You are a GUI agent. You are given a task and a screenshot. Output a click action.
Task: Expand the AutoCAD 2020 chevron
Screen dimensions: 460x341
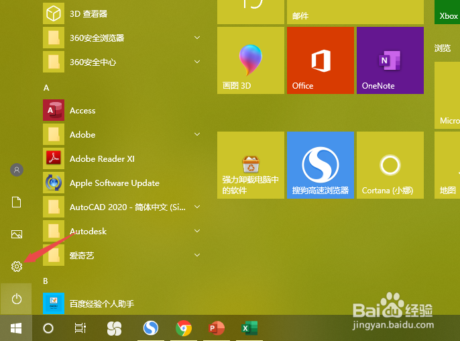point(197,207)
